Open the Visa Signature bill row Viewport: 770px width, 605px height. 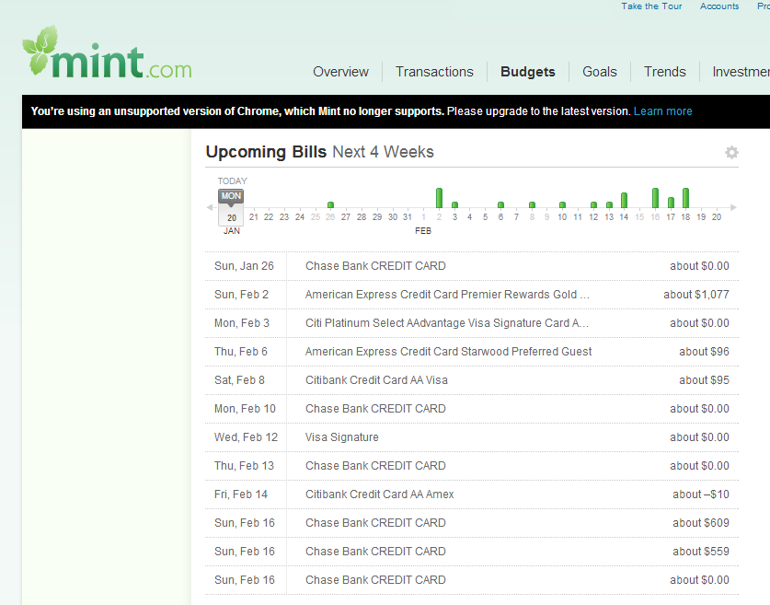coord(471,436)
